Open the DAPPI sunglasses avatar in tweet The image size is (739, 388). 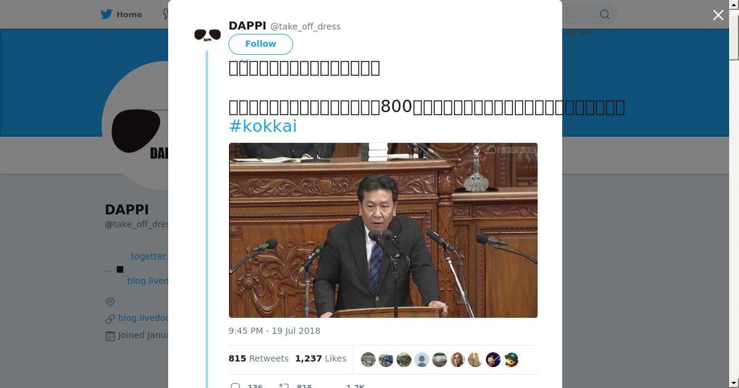coord(208,35)
